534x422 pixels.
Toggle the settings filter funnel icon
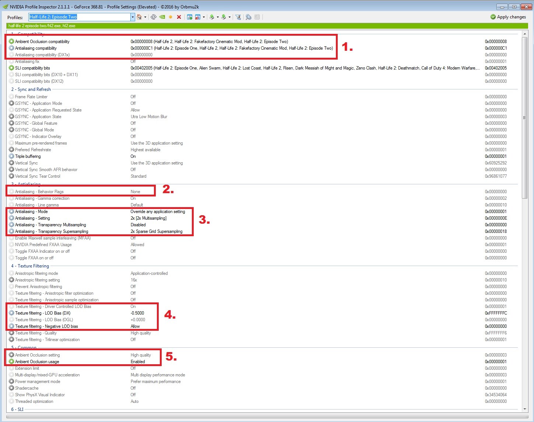click(x=238, y=17)
